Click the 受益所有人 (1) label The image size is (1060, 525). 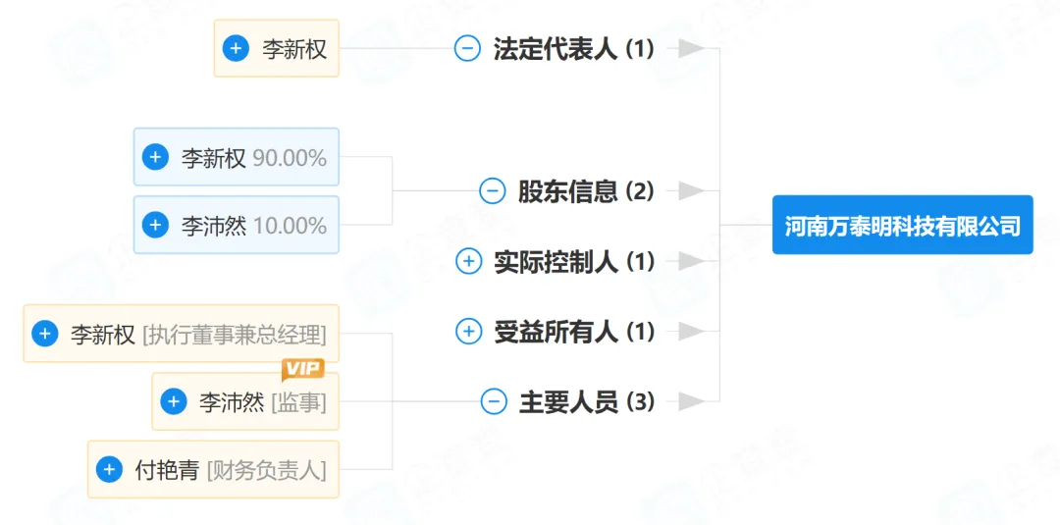coord(573,332)
